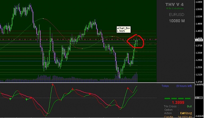Click the 1.3710 price axis label

pyautogui.click(x=199, y=45)
